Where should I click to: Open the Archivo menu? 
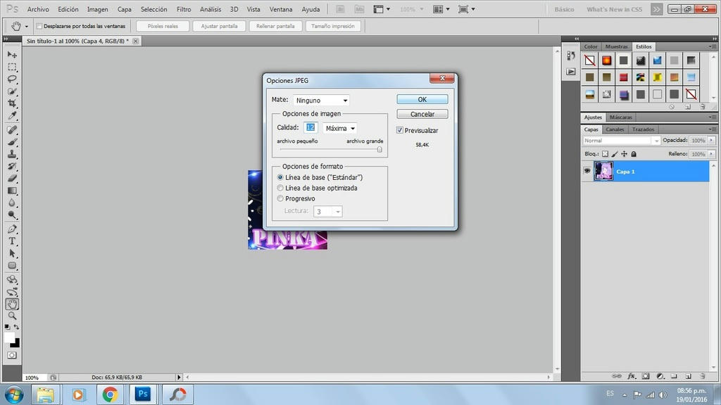(38, 9)
